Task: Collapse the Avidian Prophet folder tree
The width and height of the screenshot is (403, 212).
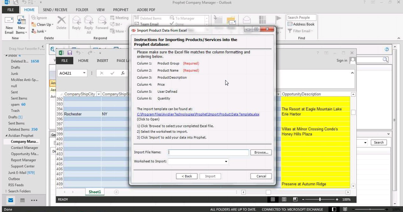Action: pos(6,135)
